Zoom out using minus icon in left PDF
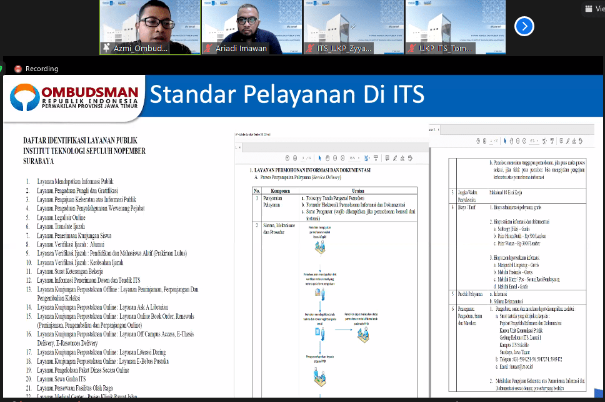 coord(335,158)
